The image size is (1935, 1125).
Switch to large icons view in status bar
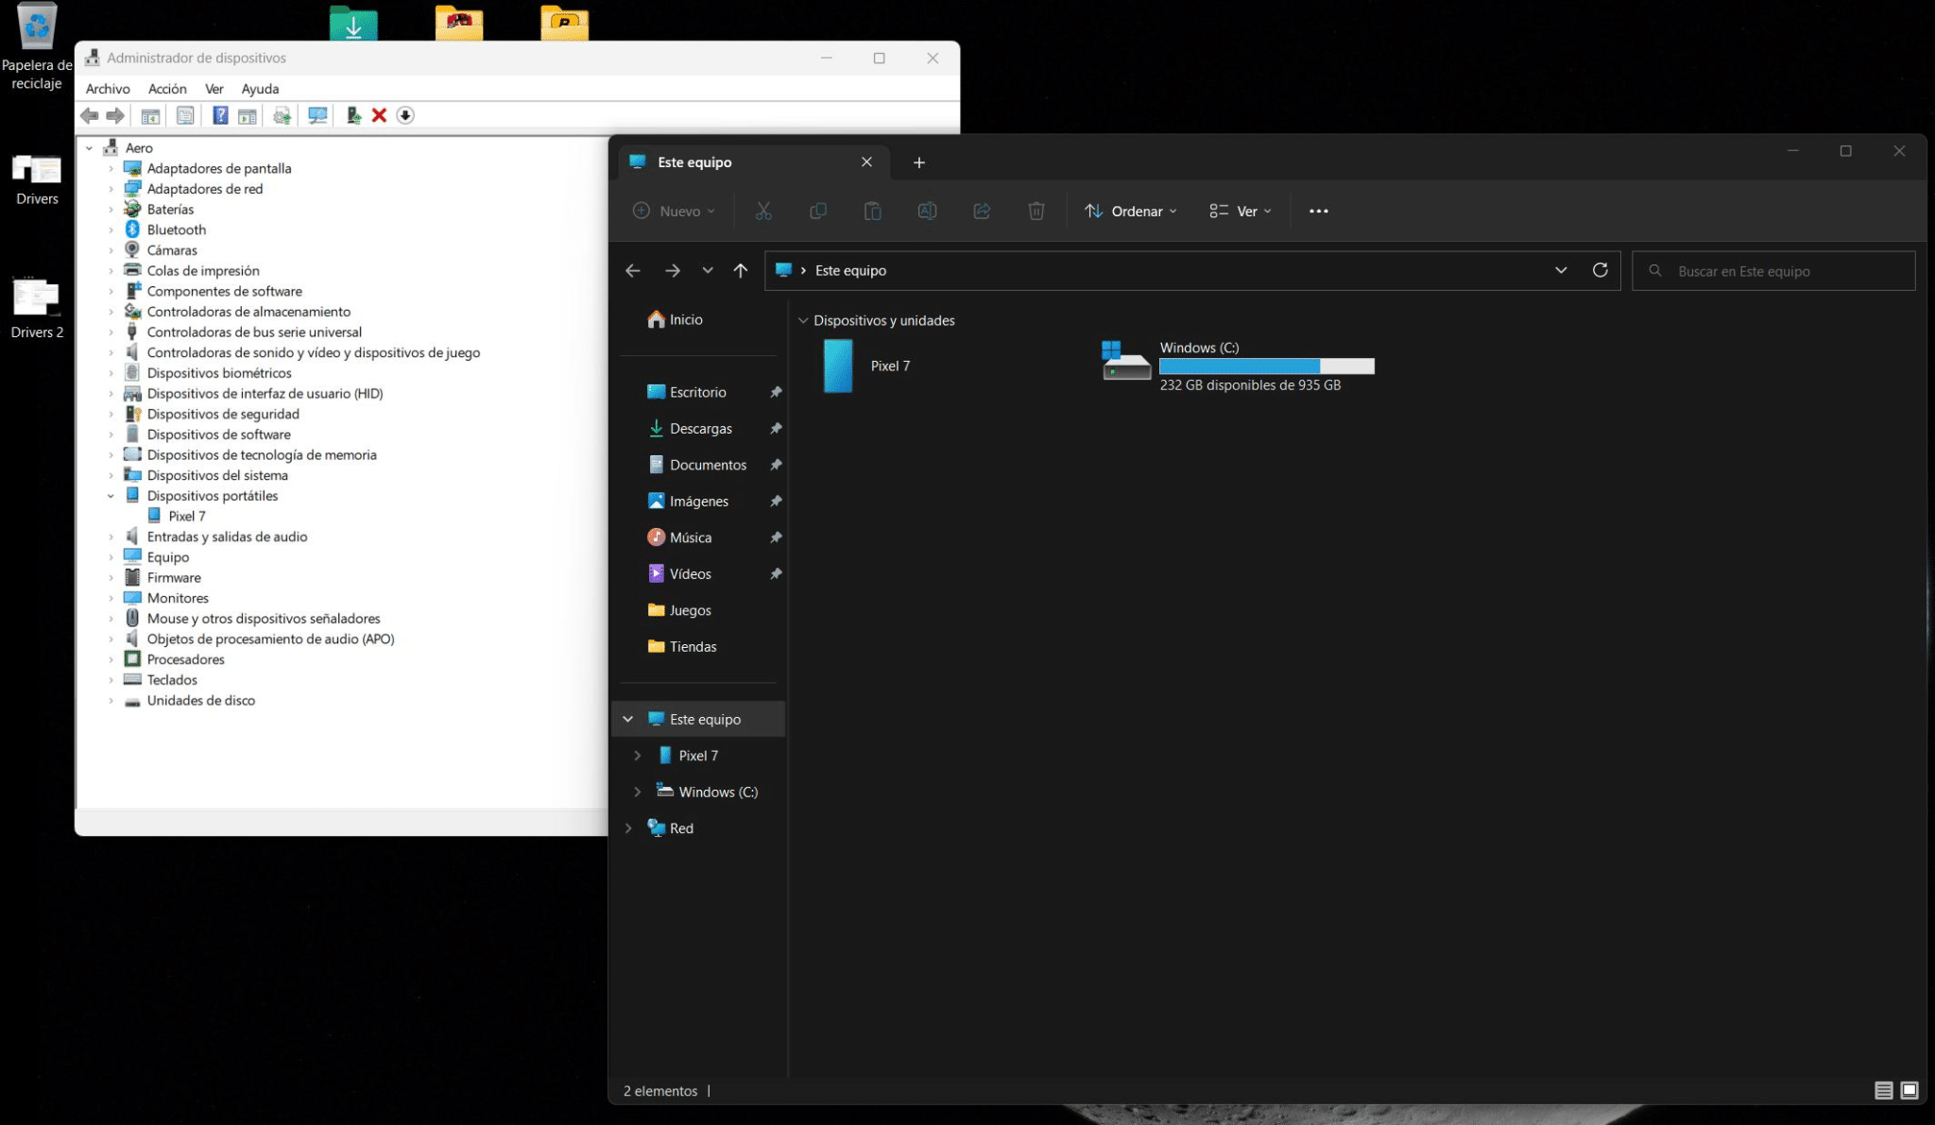click(1909, 1091)
